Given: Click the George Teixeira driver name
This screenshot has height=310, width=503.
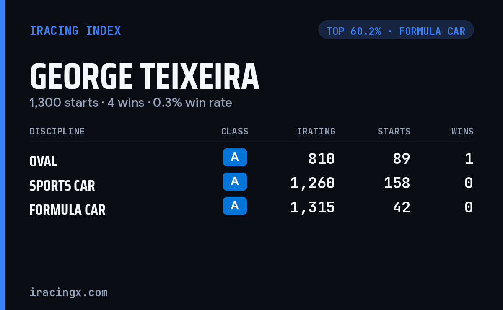Looking at the screenshot, I should coord(145,77).
